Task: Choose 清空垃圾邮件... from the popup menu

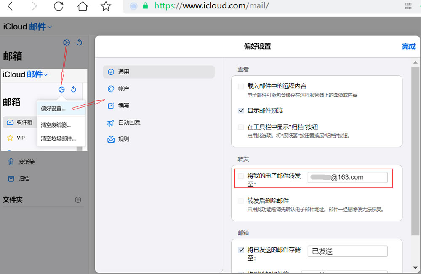Action: coord(61,138)
